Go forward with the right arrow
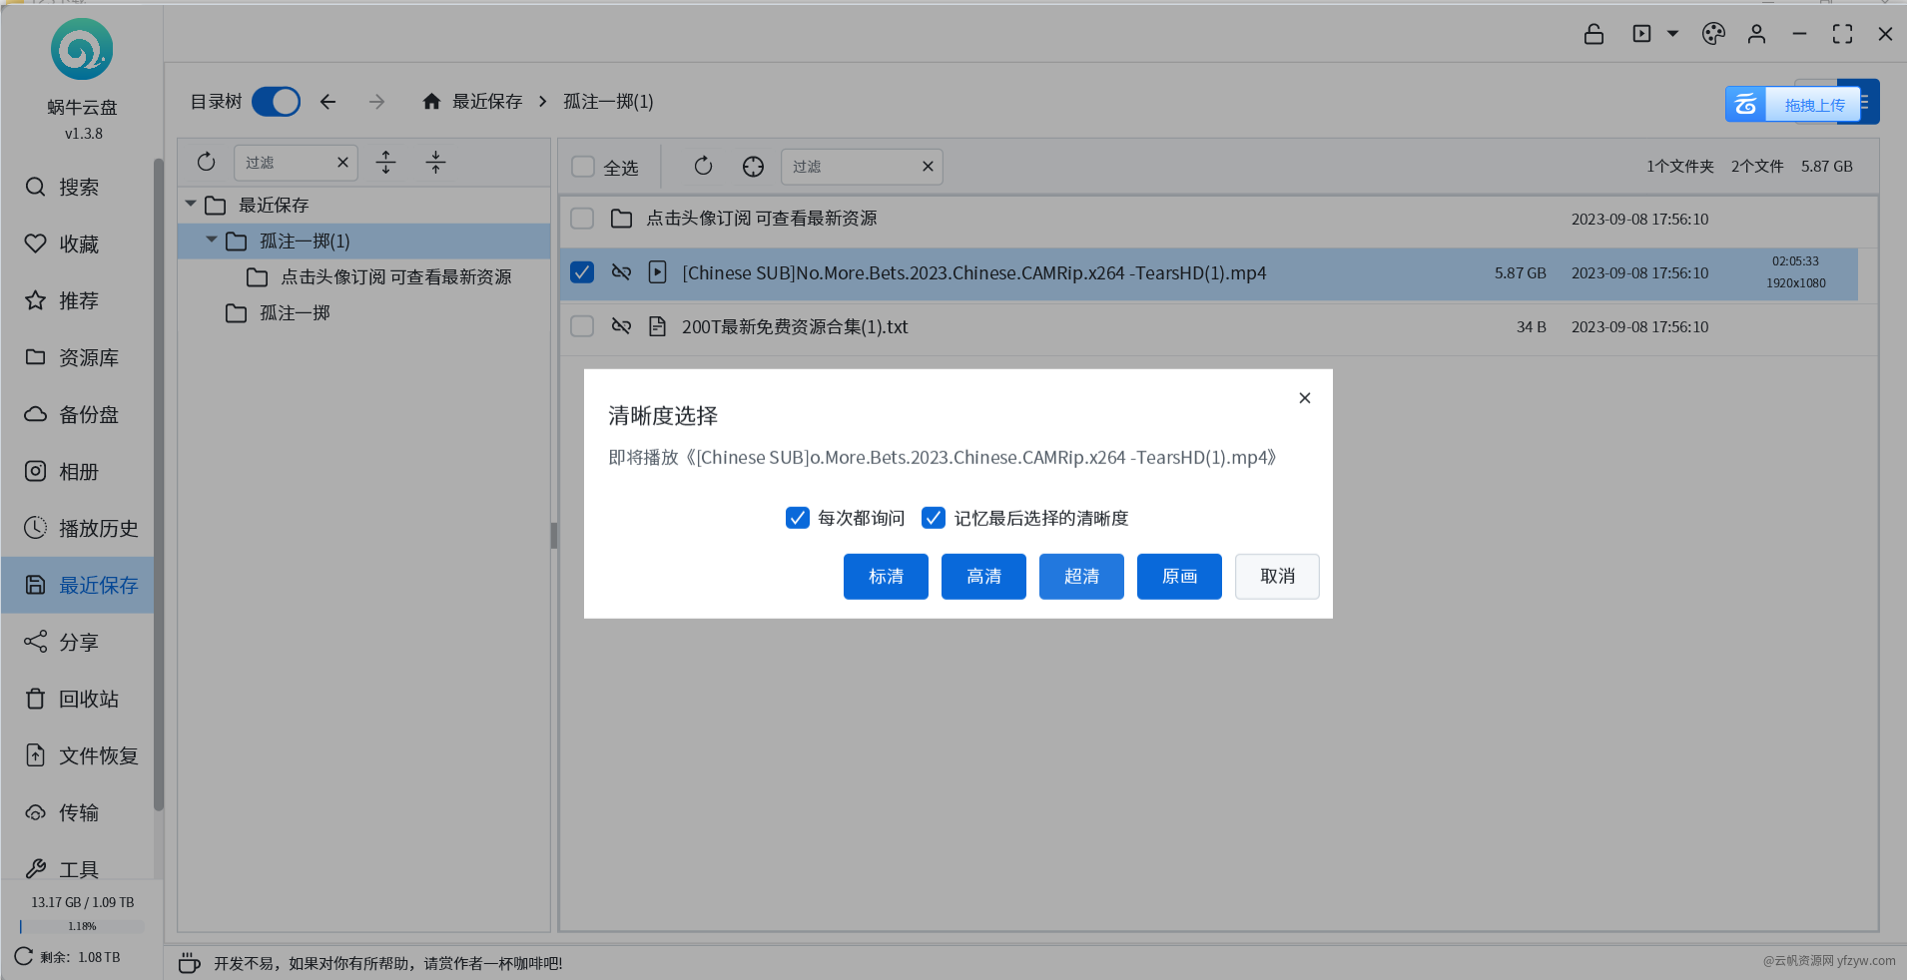1907x980 pixels. coord(376,102)
